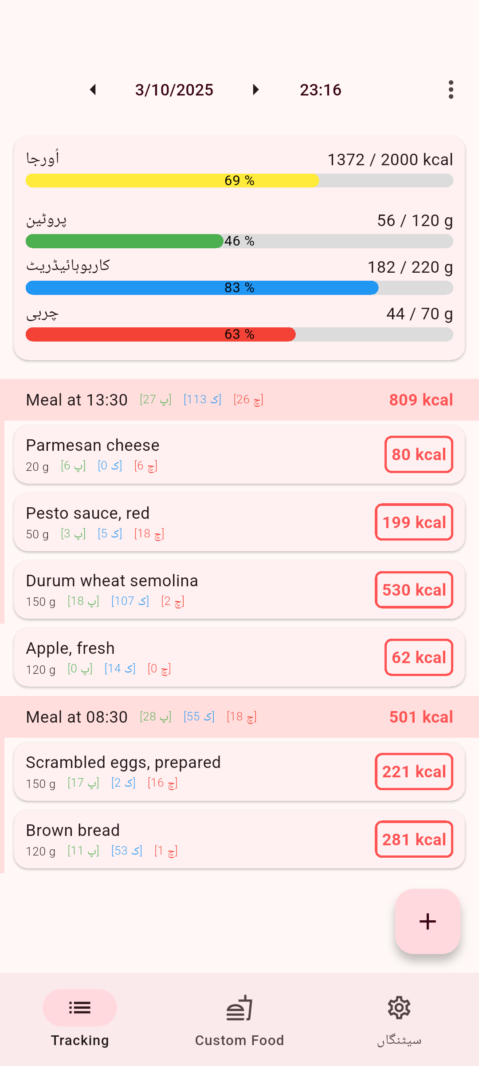This screenshot has width=479, height=1066.
Task: Tap the plus add food button
Action: 428,921
